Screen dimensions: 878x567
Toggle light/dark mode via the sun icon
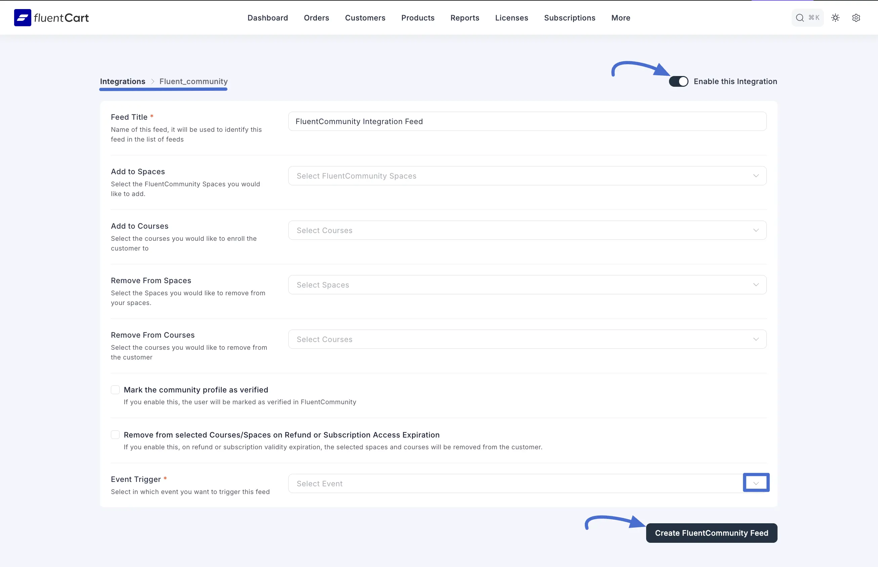[835, 17]
